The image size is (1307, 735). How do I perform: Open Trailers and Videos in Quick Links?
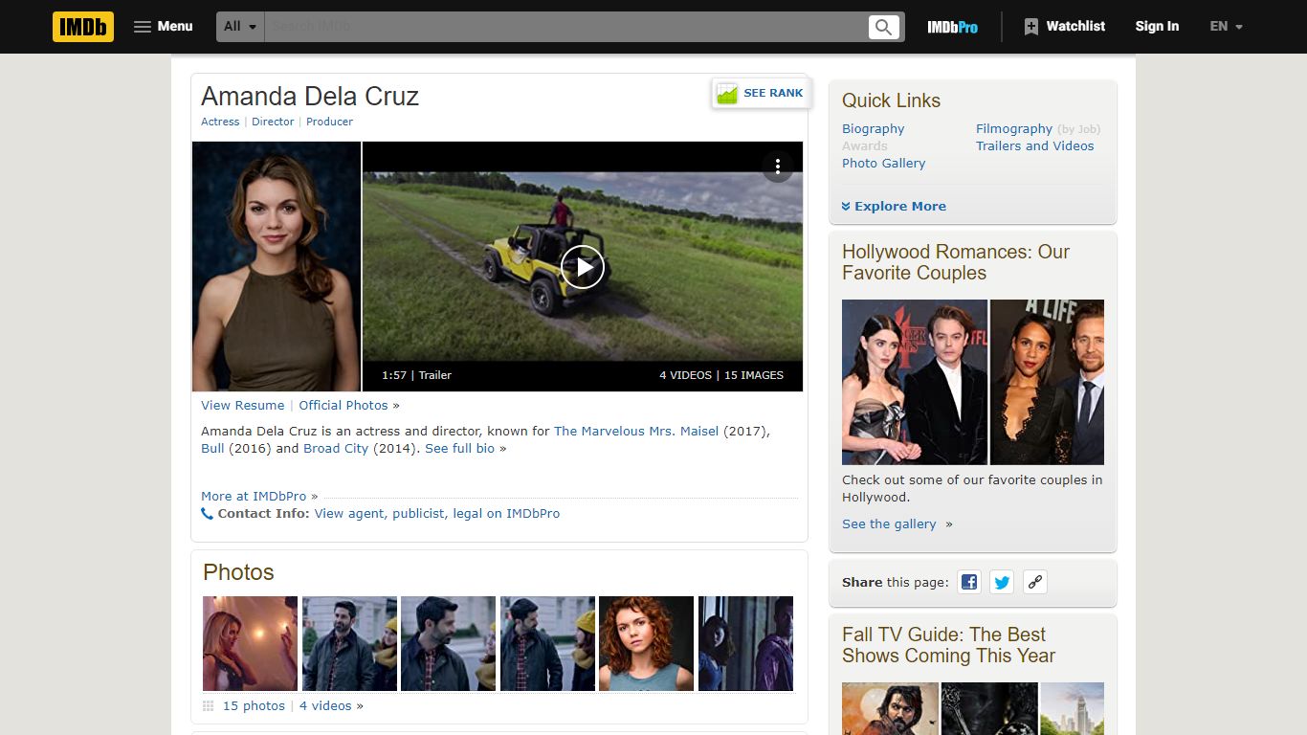[x=1034, y=146]
